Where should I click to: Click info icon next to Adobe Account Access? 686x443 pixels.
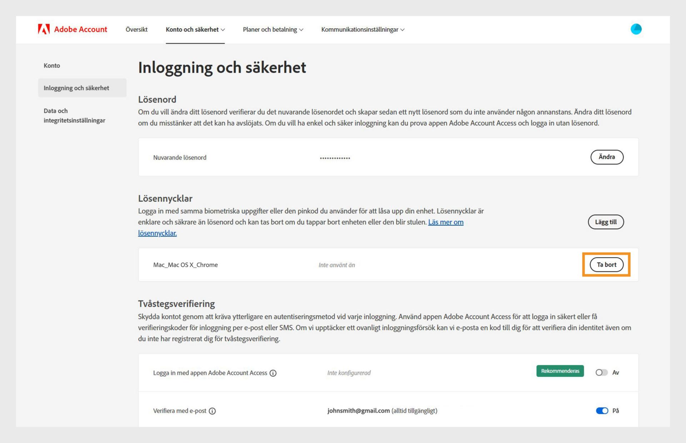point(273,373)
